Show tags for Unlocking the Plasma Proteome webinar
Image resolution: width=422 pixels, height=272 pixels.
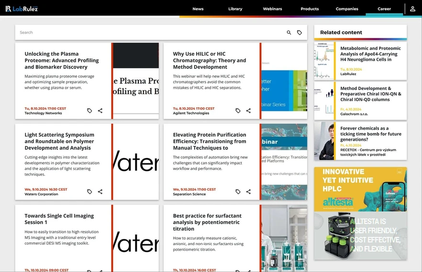click(x=89, y=111)
